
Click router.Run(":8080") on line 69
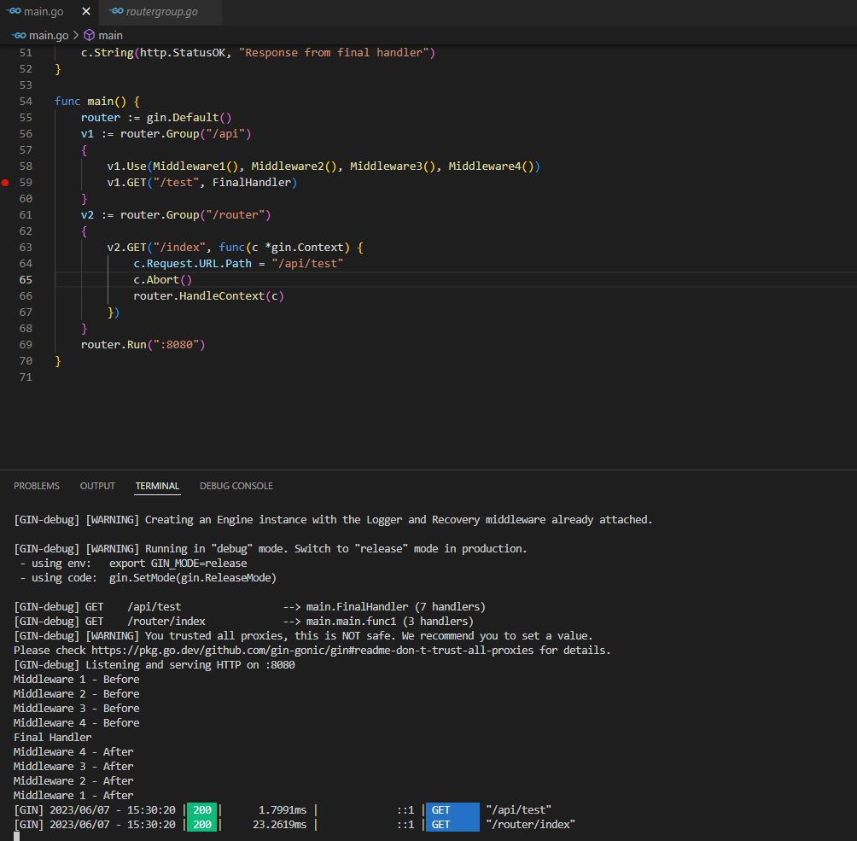click(143, 345)
